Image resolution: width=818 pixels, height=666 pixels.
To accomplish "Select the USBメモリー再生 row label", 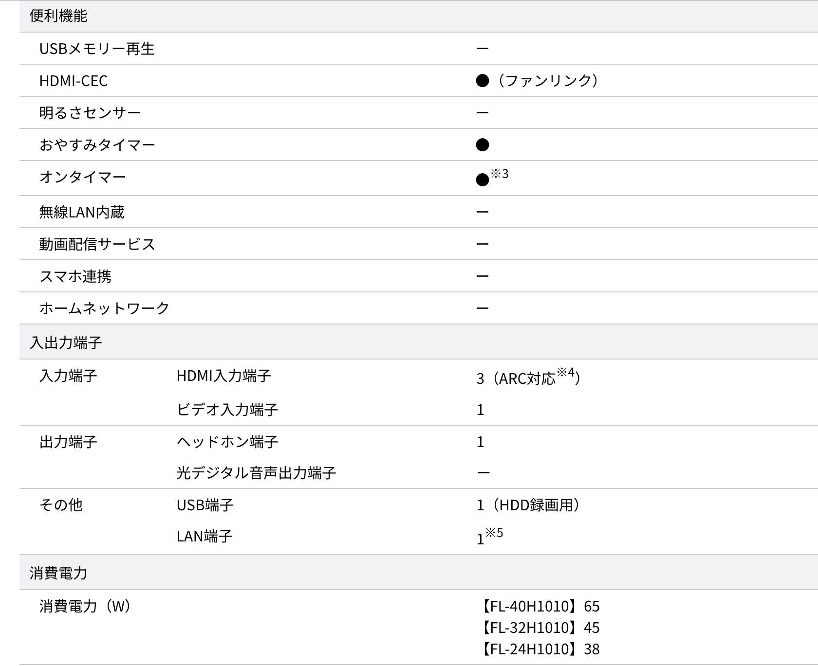I will click(x=97, y=49).
